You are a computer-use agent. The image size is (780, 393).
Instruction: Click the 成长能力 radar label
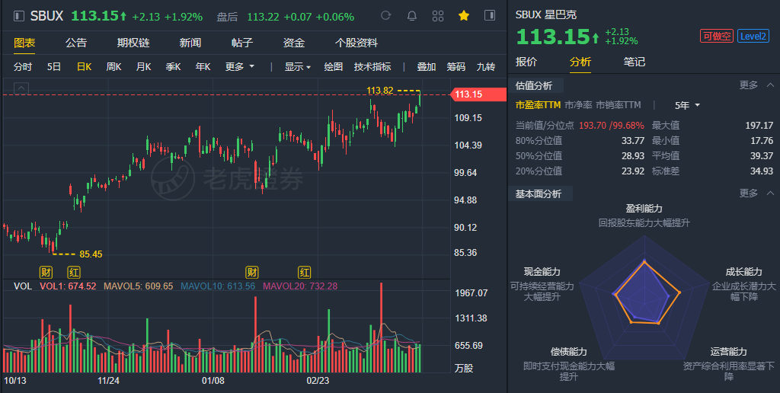743,272
